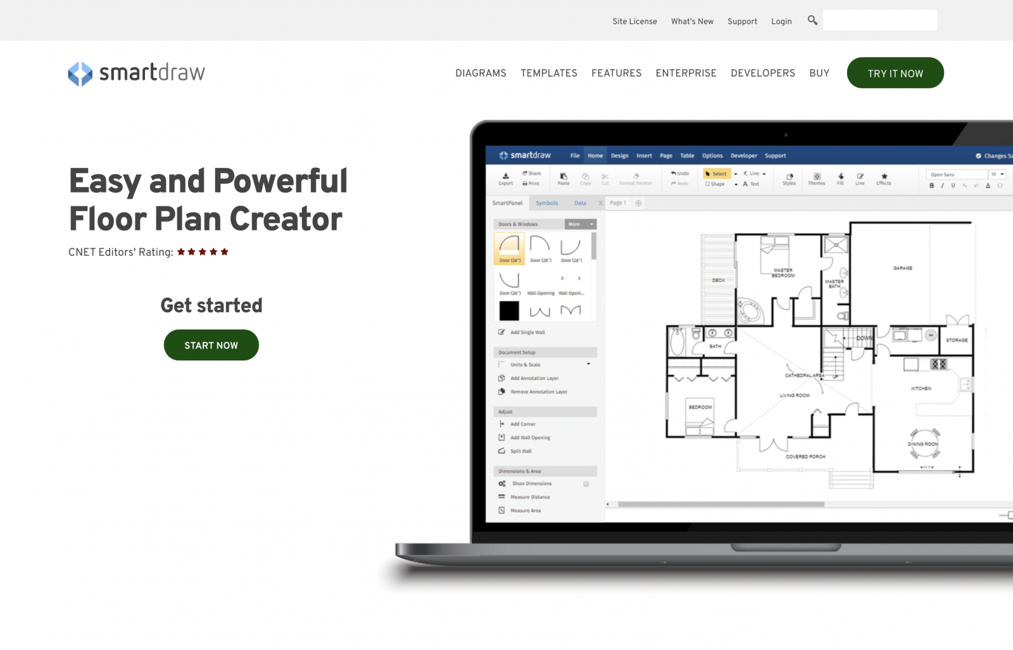Click the Share icon in the toolbar
Screen dimensions: 1013x650
pos(525,173)
